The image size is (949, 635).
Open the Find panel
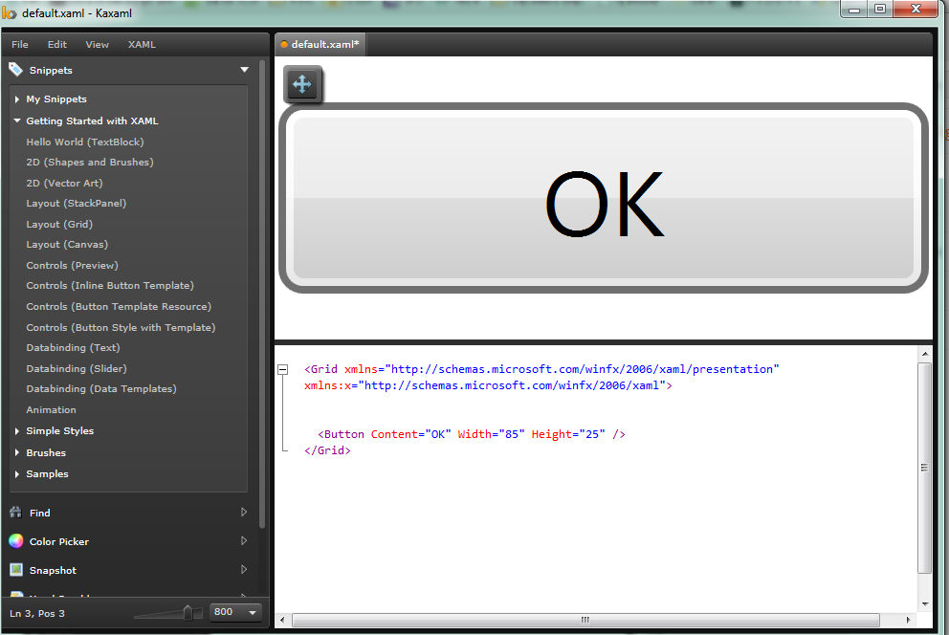39,513
